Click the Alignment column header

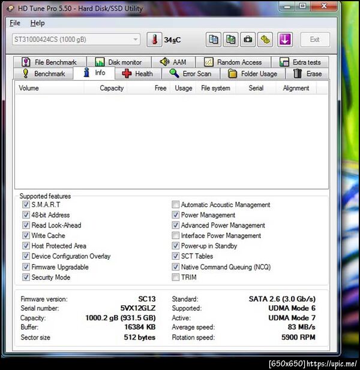click(296, 88)
